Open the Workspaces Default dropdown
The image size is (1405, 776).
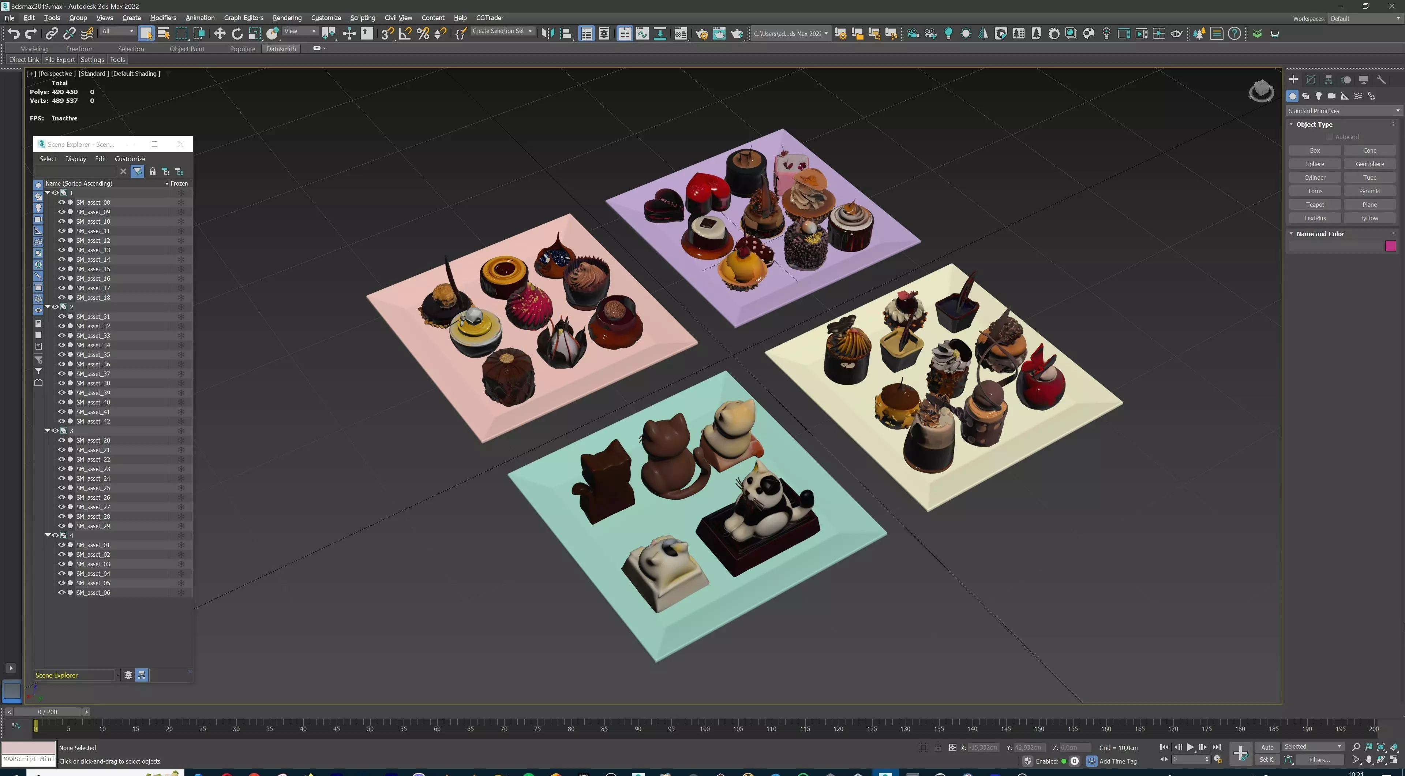(1365, 19)
